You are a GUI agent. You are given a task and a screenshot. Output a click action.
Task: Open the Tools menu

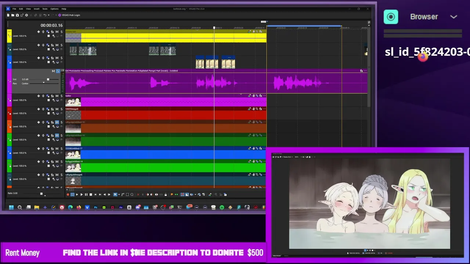[45, 9]
